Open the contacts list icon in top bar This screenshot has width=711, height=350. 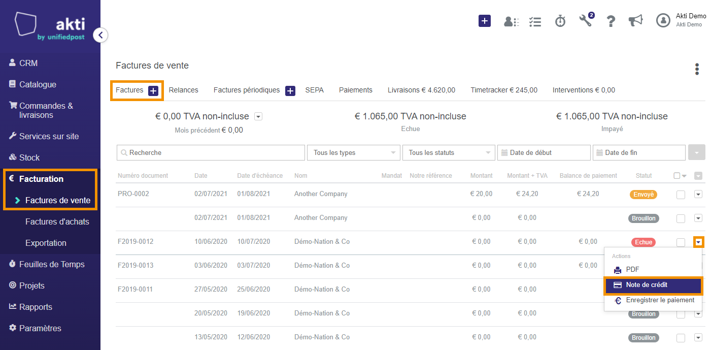511,21
